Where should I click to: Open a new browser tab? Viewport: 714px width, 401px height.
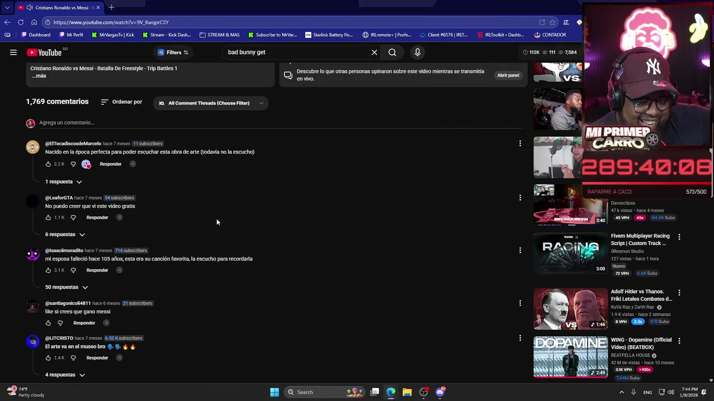click(112, 7)
